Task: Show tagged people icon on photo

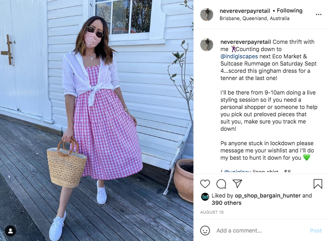Action: pos(10,231)
